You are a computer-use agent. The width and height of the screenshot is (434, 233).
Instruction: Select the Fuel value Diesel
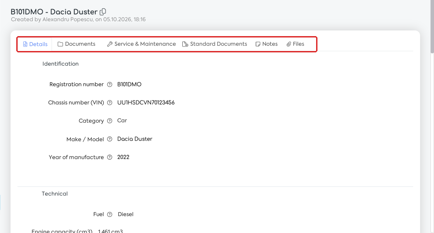[x=126, y=214]
